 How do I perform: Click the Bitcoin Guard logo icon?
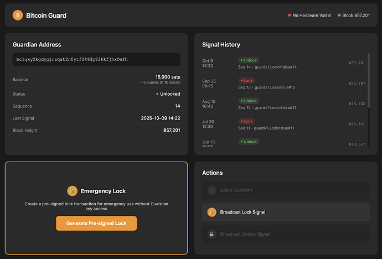click(x=17, y=15)
